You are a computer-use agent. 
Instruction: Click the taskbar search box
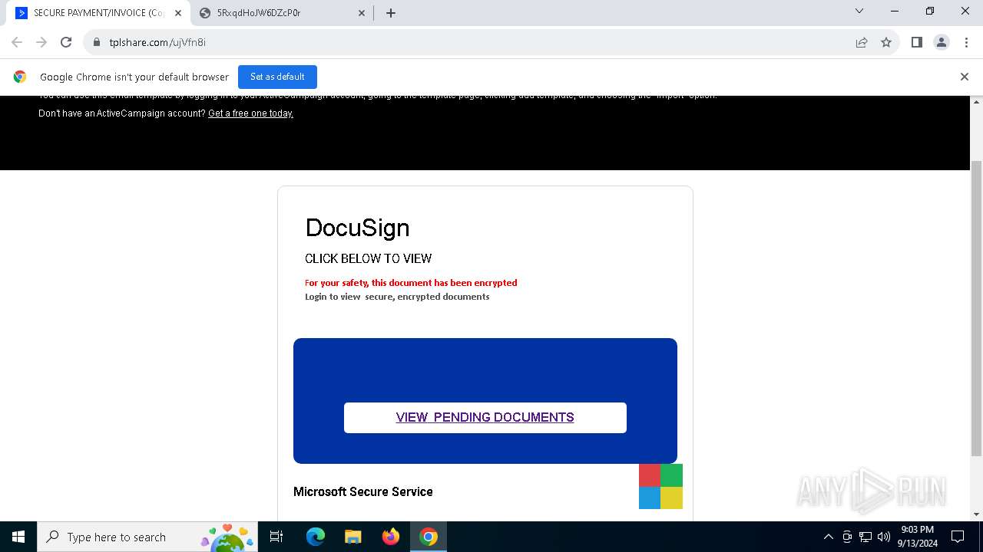[147, 537]
